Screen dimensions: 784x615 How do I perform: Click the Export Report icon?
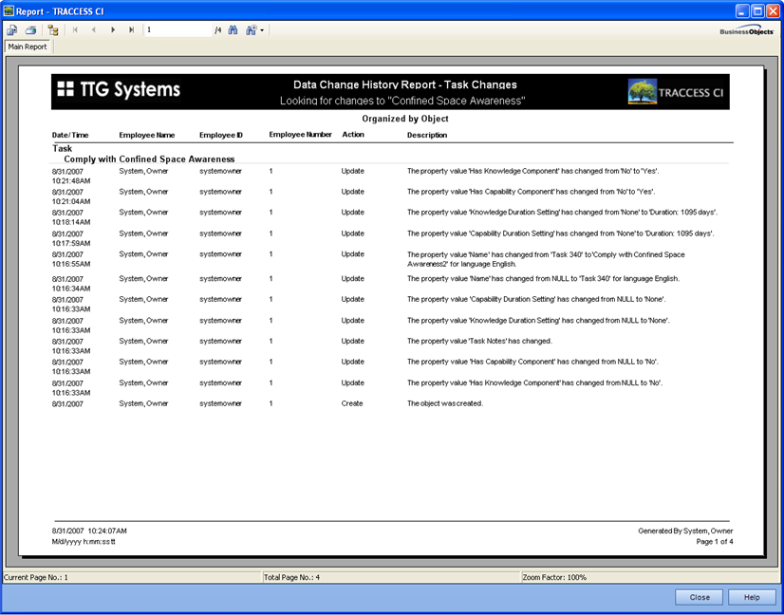pyautogui.click(x=12, y=30)
